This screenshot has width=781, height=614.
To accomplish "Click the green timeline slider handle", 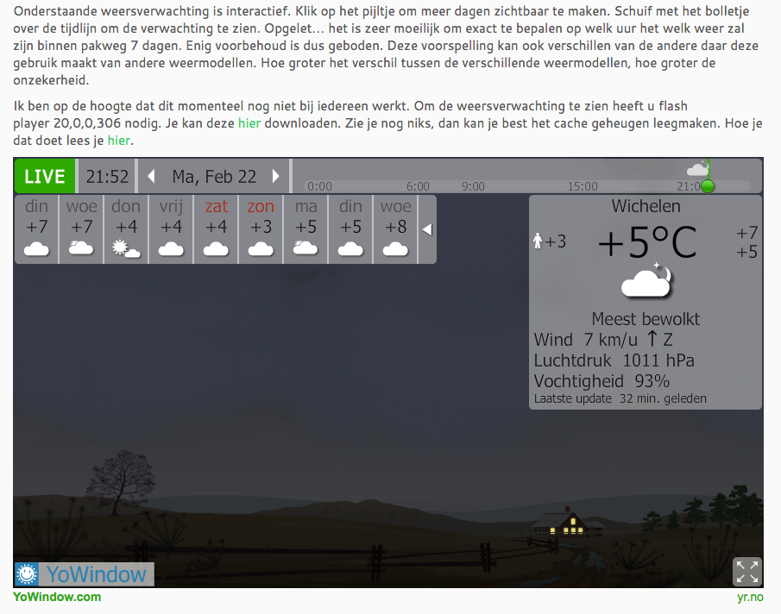I will click(708, 186).
